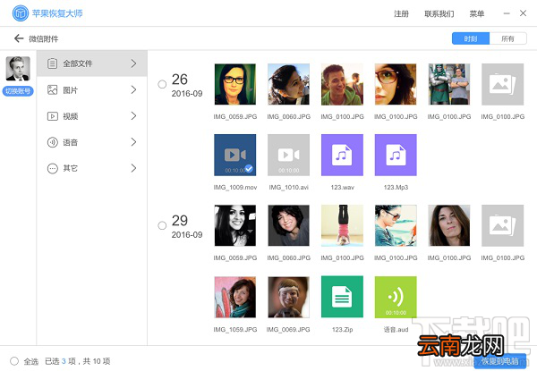This screenshot has height=371, width=537.
Task: Open black-and-white laughing woman thumbnail
Action: click(234, 225)
